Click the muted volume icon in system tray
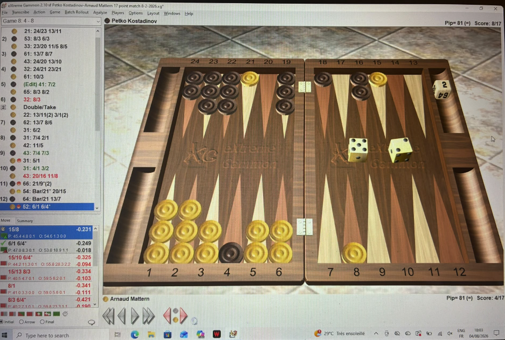The width and height of the screenshot is (505, 340). pyautogui.click(x=450, y=333)
